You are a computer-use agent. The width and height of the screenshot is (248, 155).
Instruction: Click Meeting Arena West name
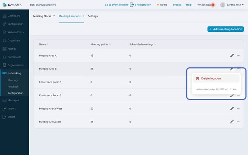(x=50, y=108)
